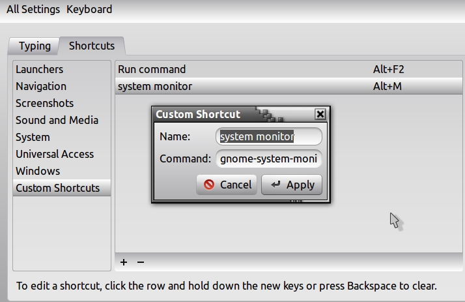Switch to the Typing tab
Screen dimensions: 465x302
[35, 46]
